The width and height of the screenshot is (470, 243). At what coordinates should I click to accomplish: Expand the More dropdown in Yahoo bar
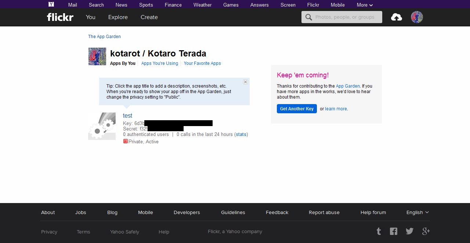click(x=365, y=5)
